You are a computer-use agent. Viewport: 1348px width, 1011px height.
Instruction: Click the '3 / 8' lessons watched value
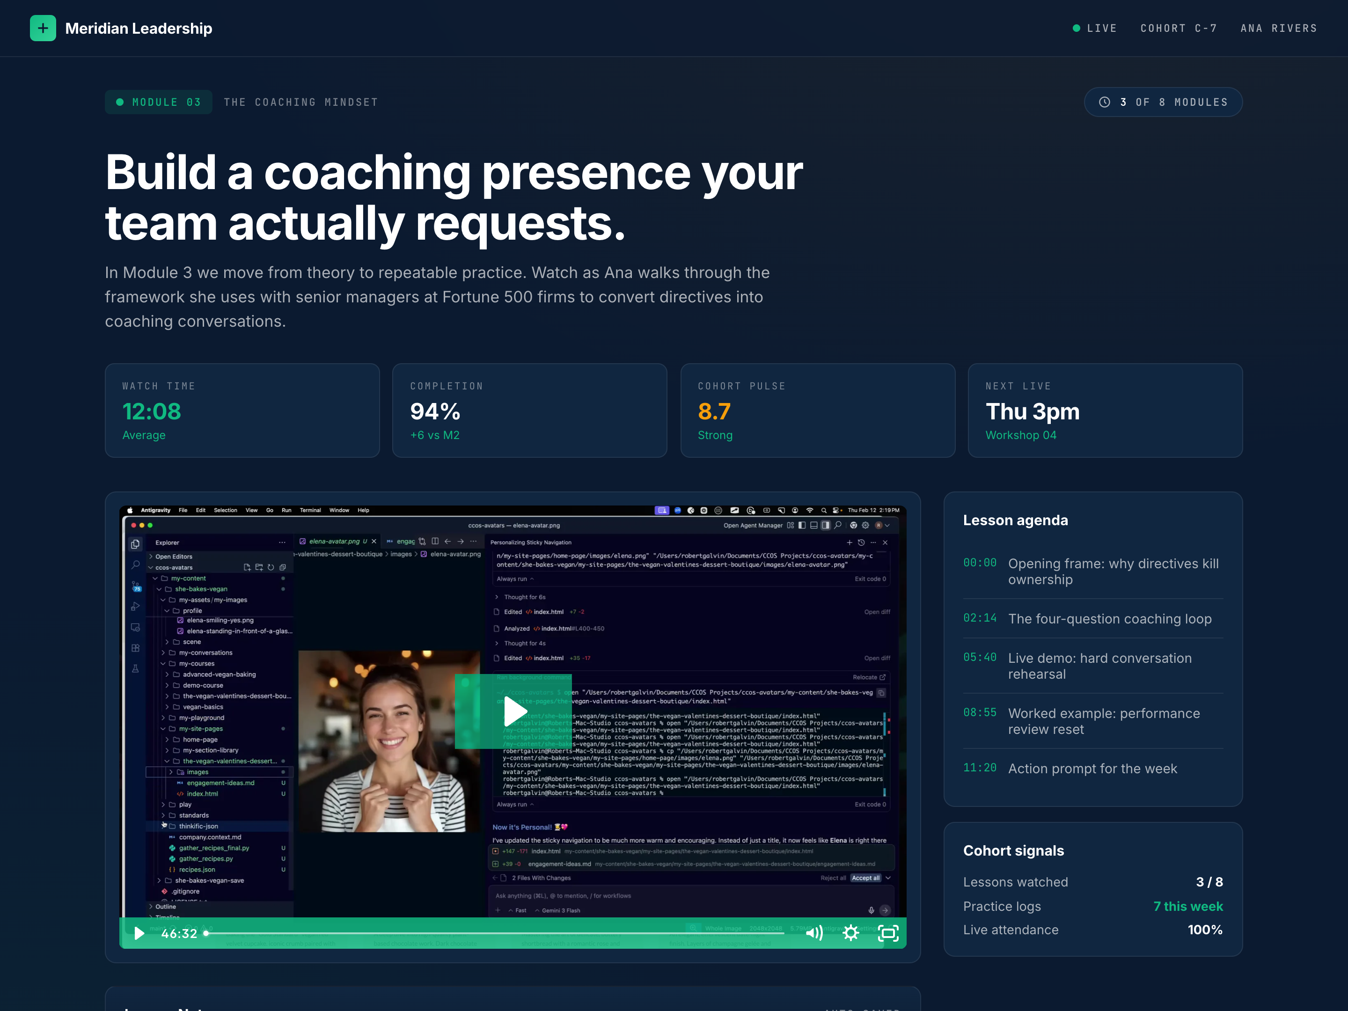coord(1209,882)
